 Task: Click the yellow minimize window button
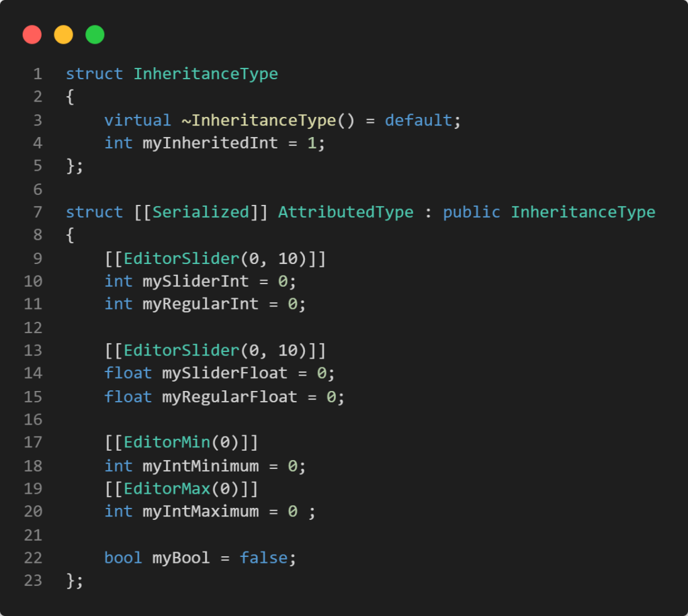(64, 35)
